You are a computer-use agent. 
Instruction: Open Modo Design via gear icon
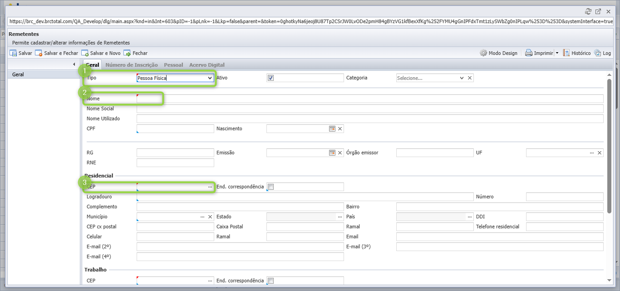[483, 53]
